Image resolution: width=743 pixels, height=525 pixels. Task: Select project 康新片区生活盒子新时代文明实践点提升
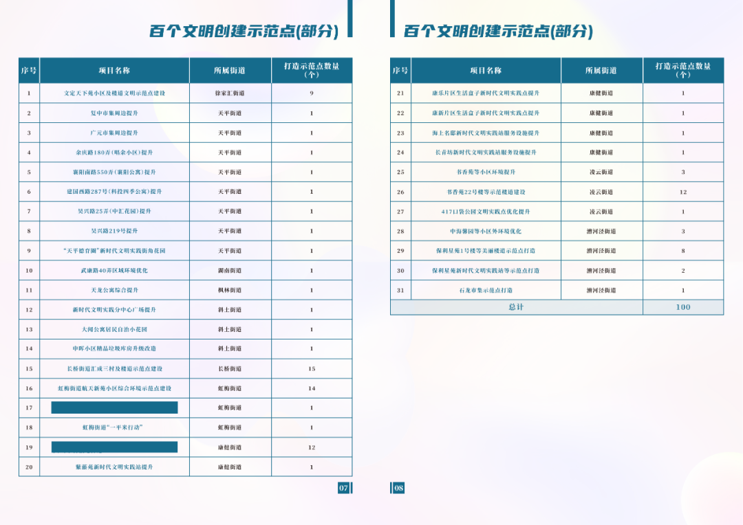click(x=486, y=113)
